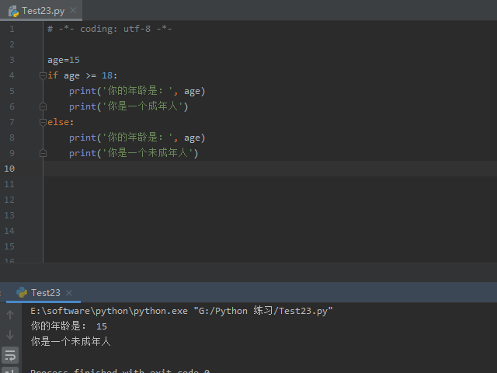Click the coding utf-8 comment on line 1

(109, 29)
